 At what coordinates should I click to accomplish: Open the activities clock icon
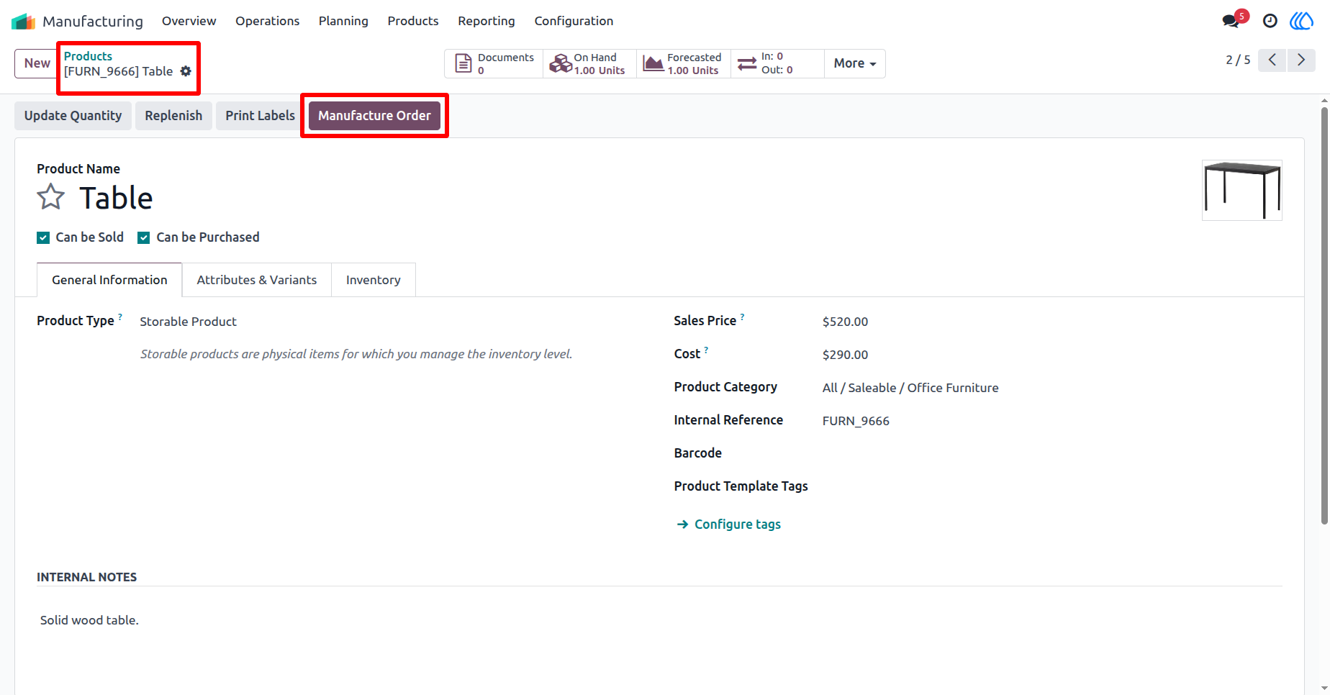tap(1270, 21)
